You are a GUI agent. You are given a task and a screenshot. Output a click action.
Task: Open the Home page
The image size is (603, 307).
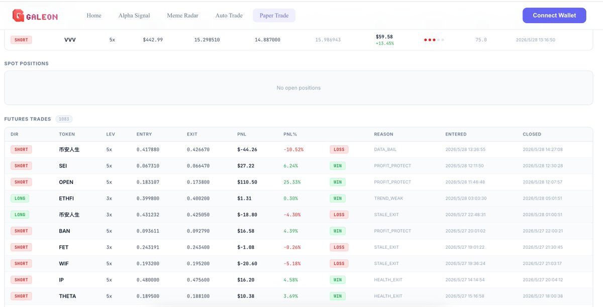click(x=94, y=16)
